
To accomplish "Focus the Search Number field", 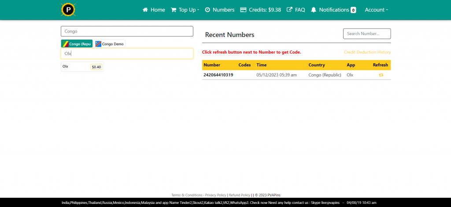I will (367, 33).
